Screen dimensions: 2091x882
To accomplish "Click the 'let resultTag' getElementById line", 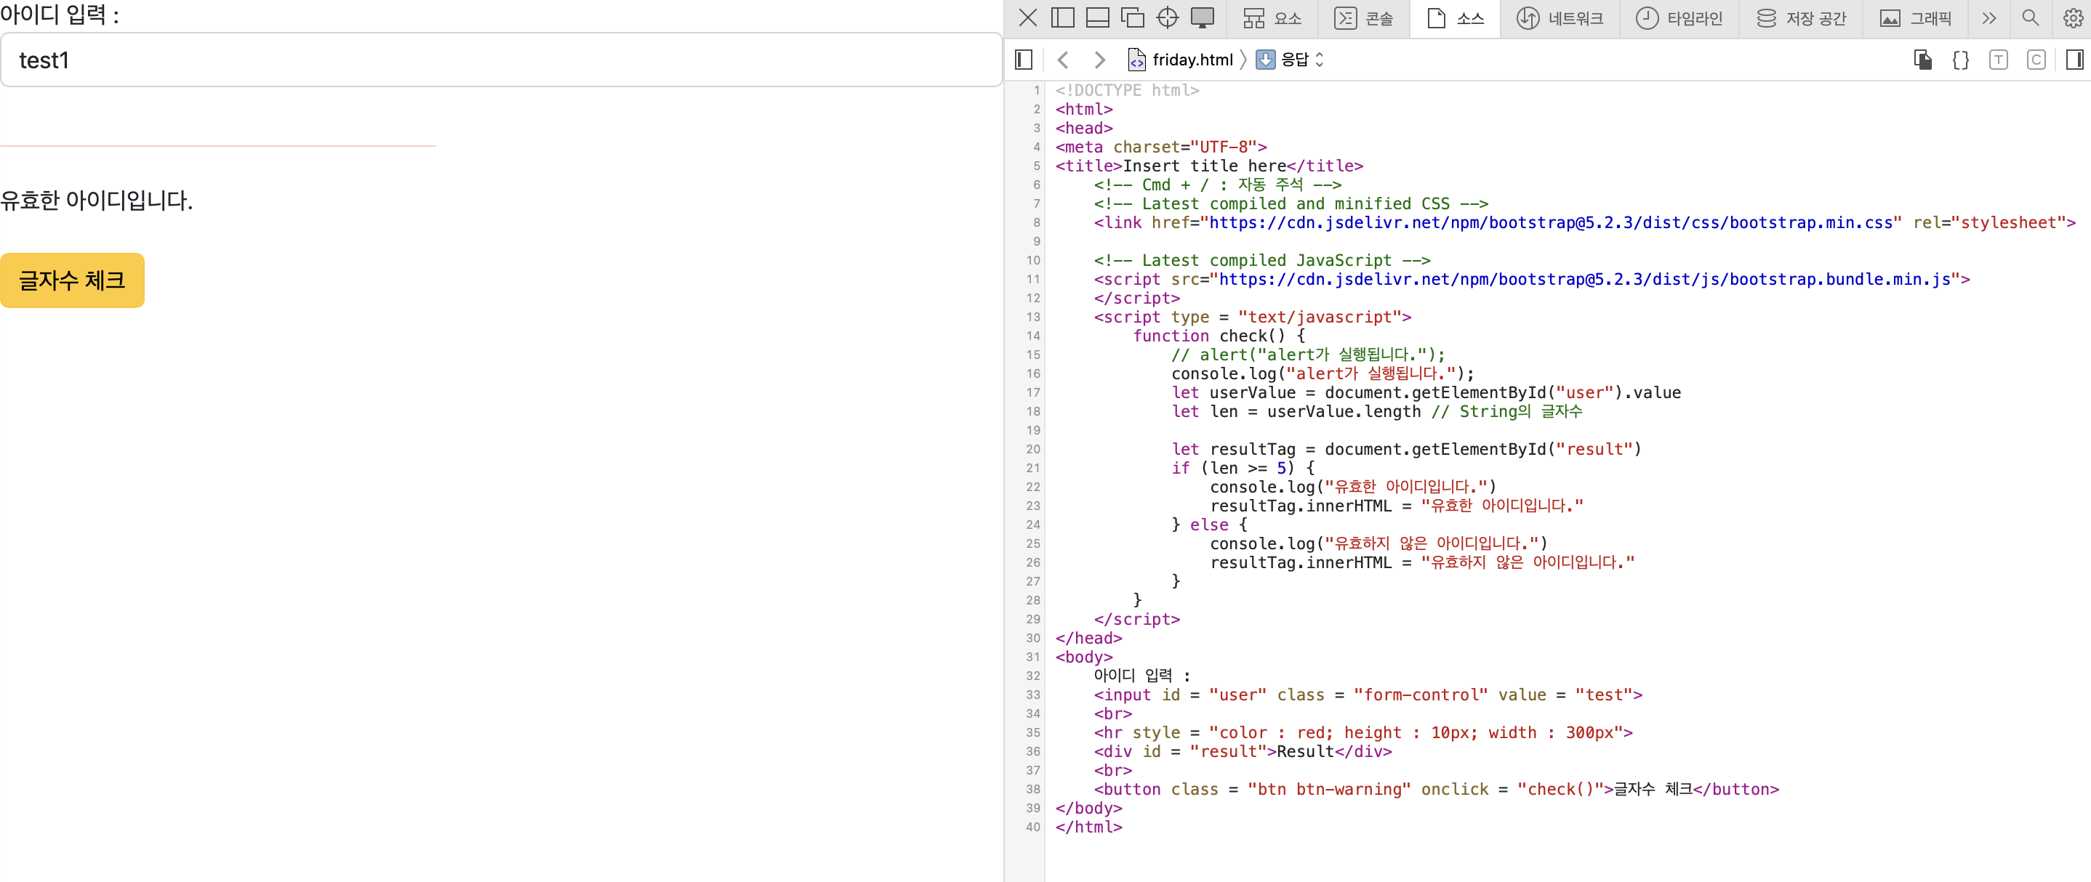I will click(x=1406, y=450).
